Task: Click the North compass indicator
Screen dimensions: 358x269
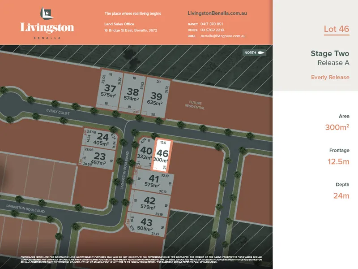Action: click(x=254, y=52)
